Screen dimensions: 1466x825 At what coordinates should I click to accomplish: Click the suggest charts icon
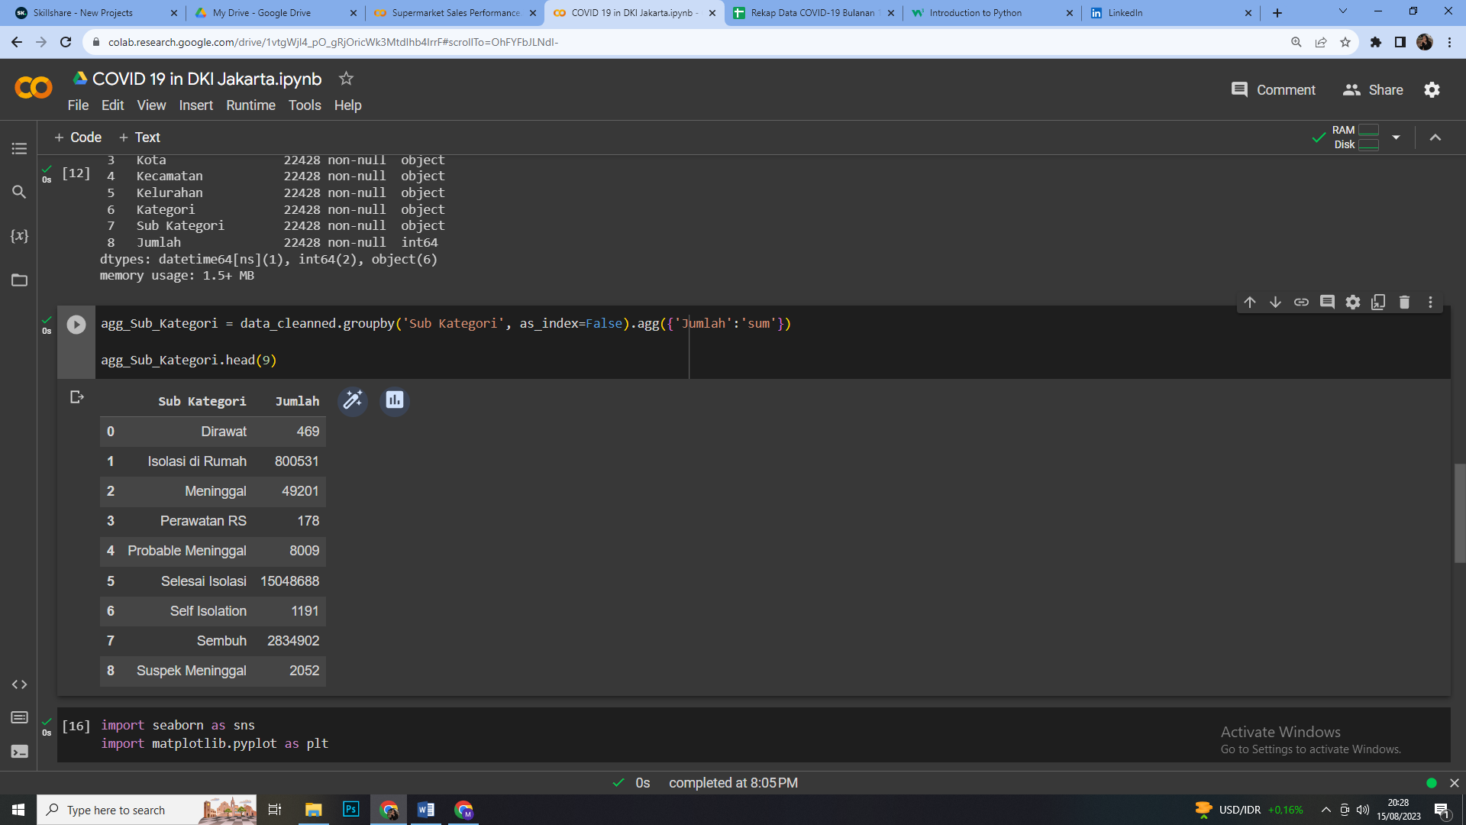click(395, 400)
